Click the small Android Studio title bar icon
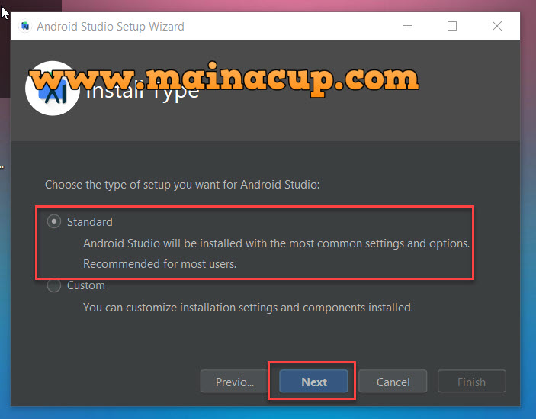 pos(25,27)
